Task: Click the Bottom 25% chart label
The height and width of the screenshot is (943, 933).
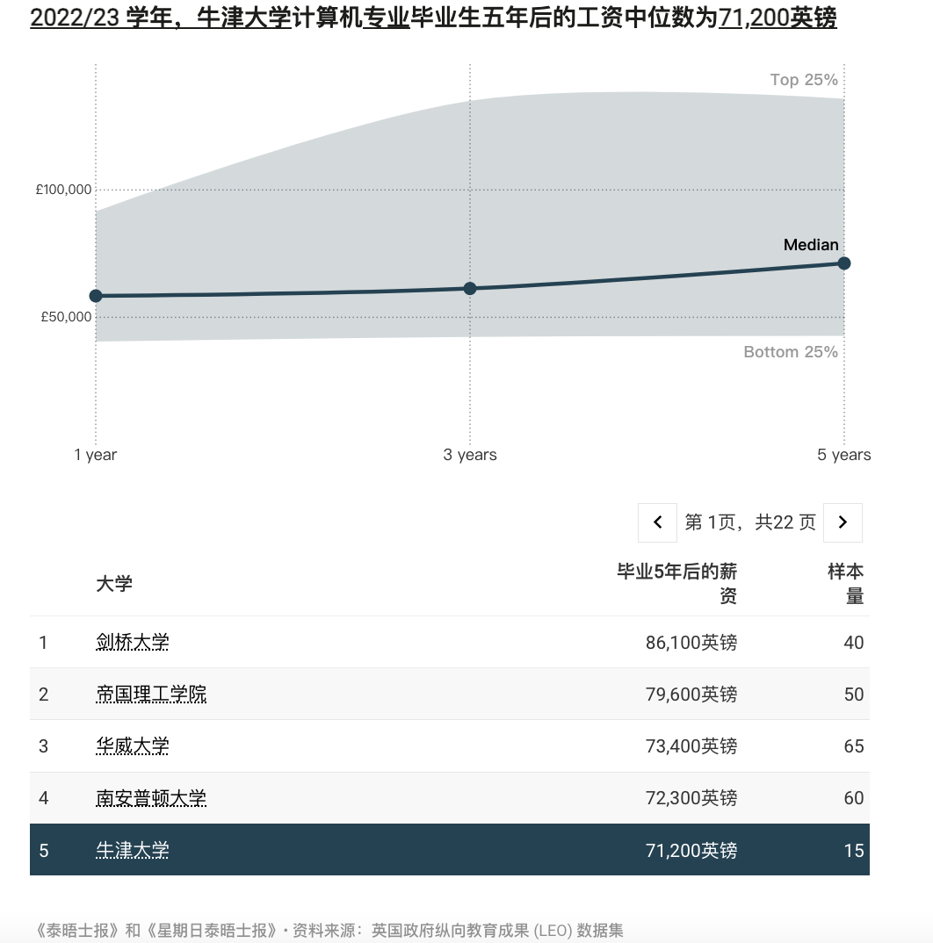Action: point(790,352)
